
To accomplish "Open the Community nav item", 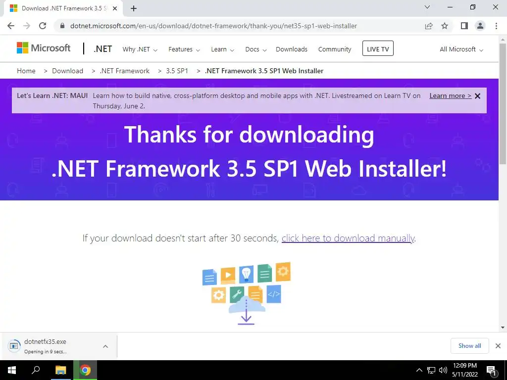I will click(x=335, y=49).
